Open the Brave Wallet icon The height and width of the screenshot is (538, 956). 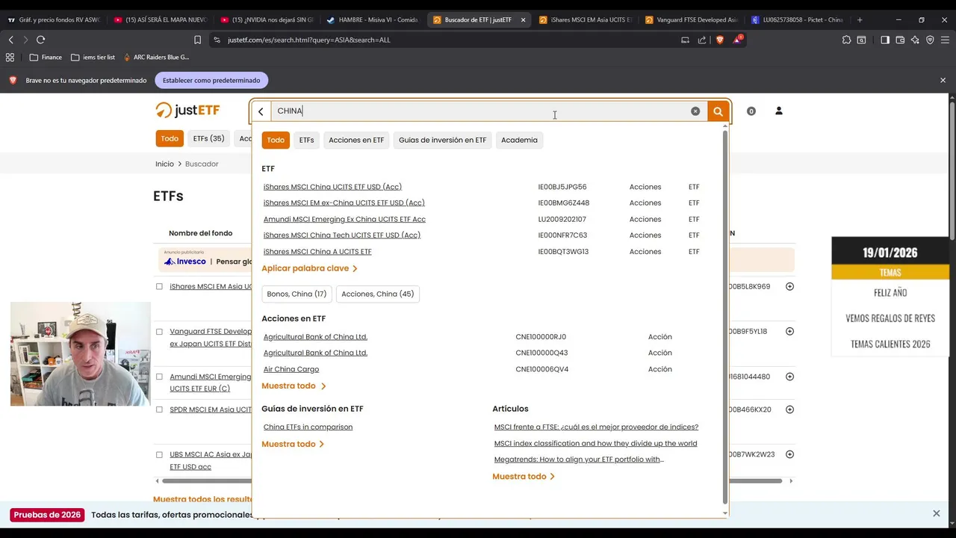(x=900, y=40)
